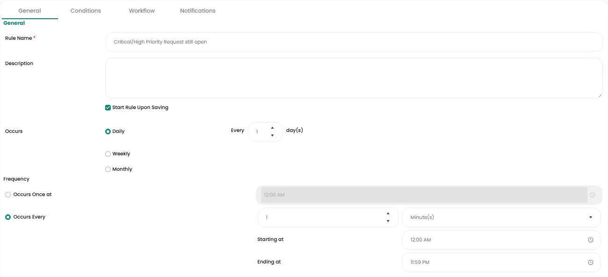Open the Ending at clock picker icon

(590, 262)
